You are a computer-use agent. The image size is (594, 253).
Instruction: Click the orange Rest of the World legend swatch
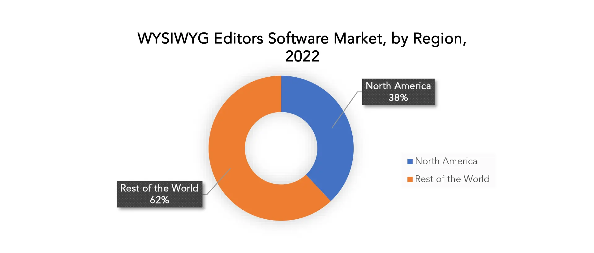coord(410,179)
